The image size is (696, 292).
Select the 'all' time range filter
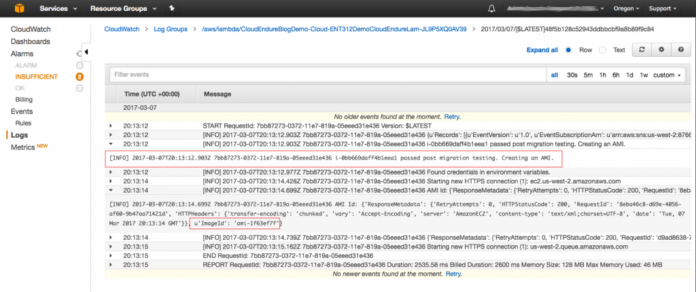tap(555, 75)
